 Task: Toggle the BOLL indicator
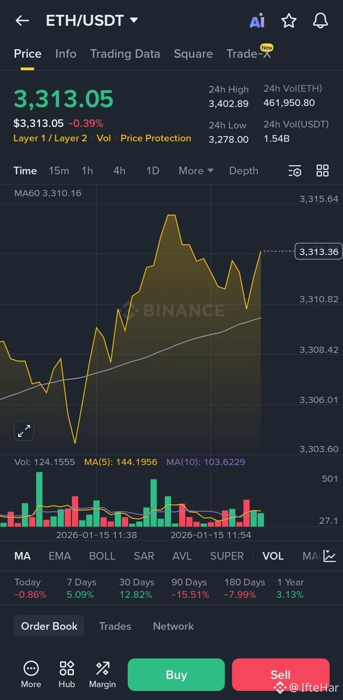point(102,556)
